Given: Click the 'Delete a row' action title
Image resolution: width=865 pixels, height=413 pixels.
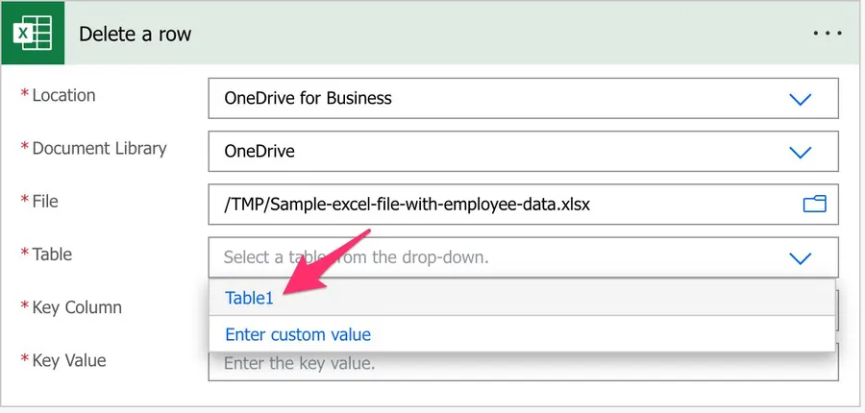Looking at the screenshot, I should pyautogui.click(x=135, y=34).
